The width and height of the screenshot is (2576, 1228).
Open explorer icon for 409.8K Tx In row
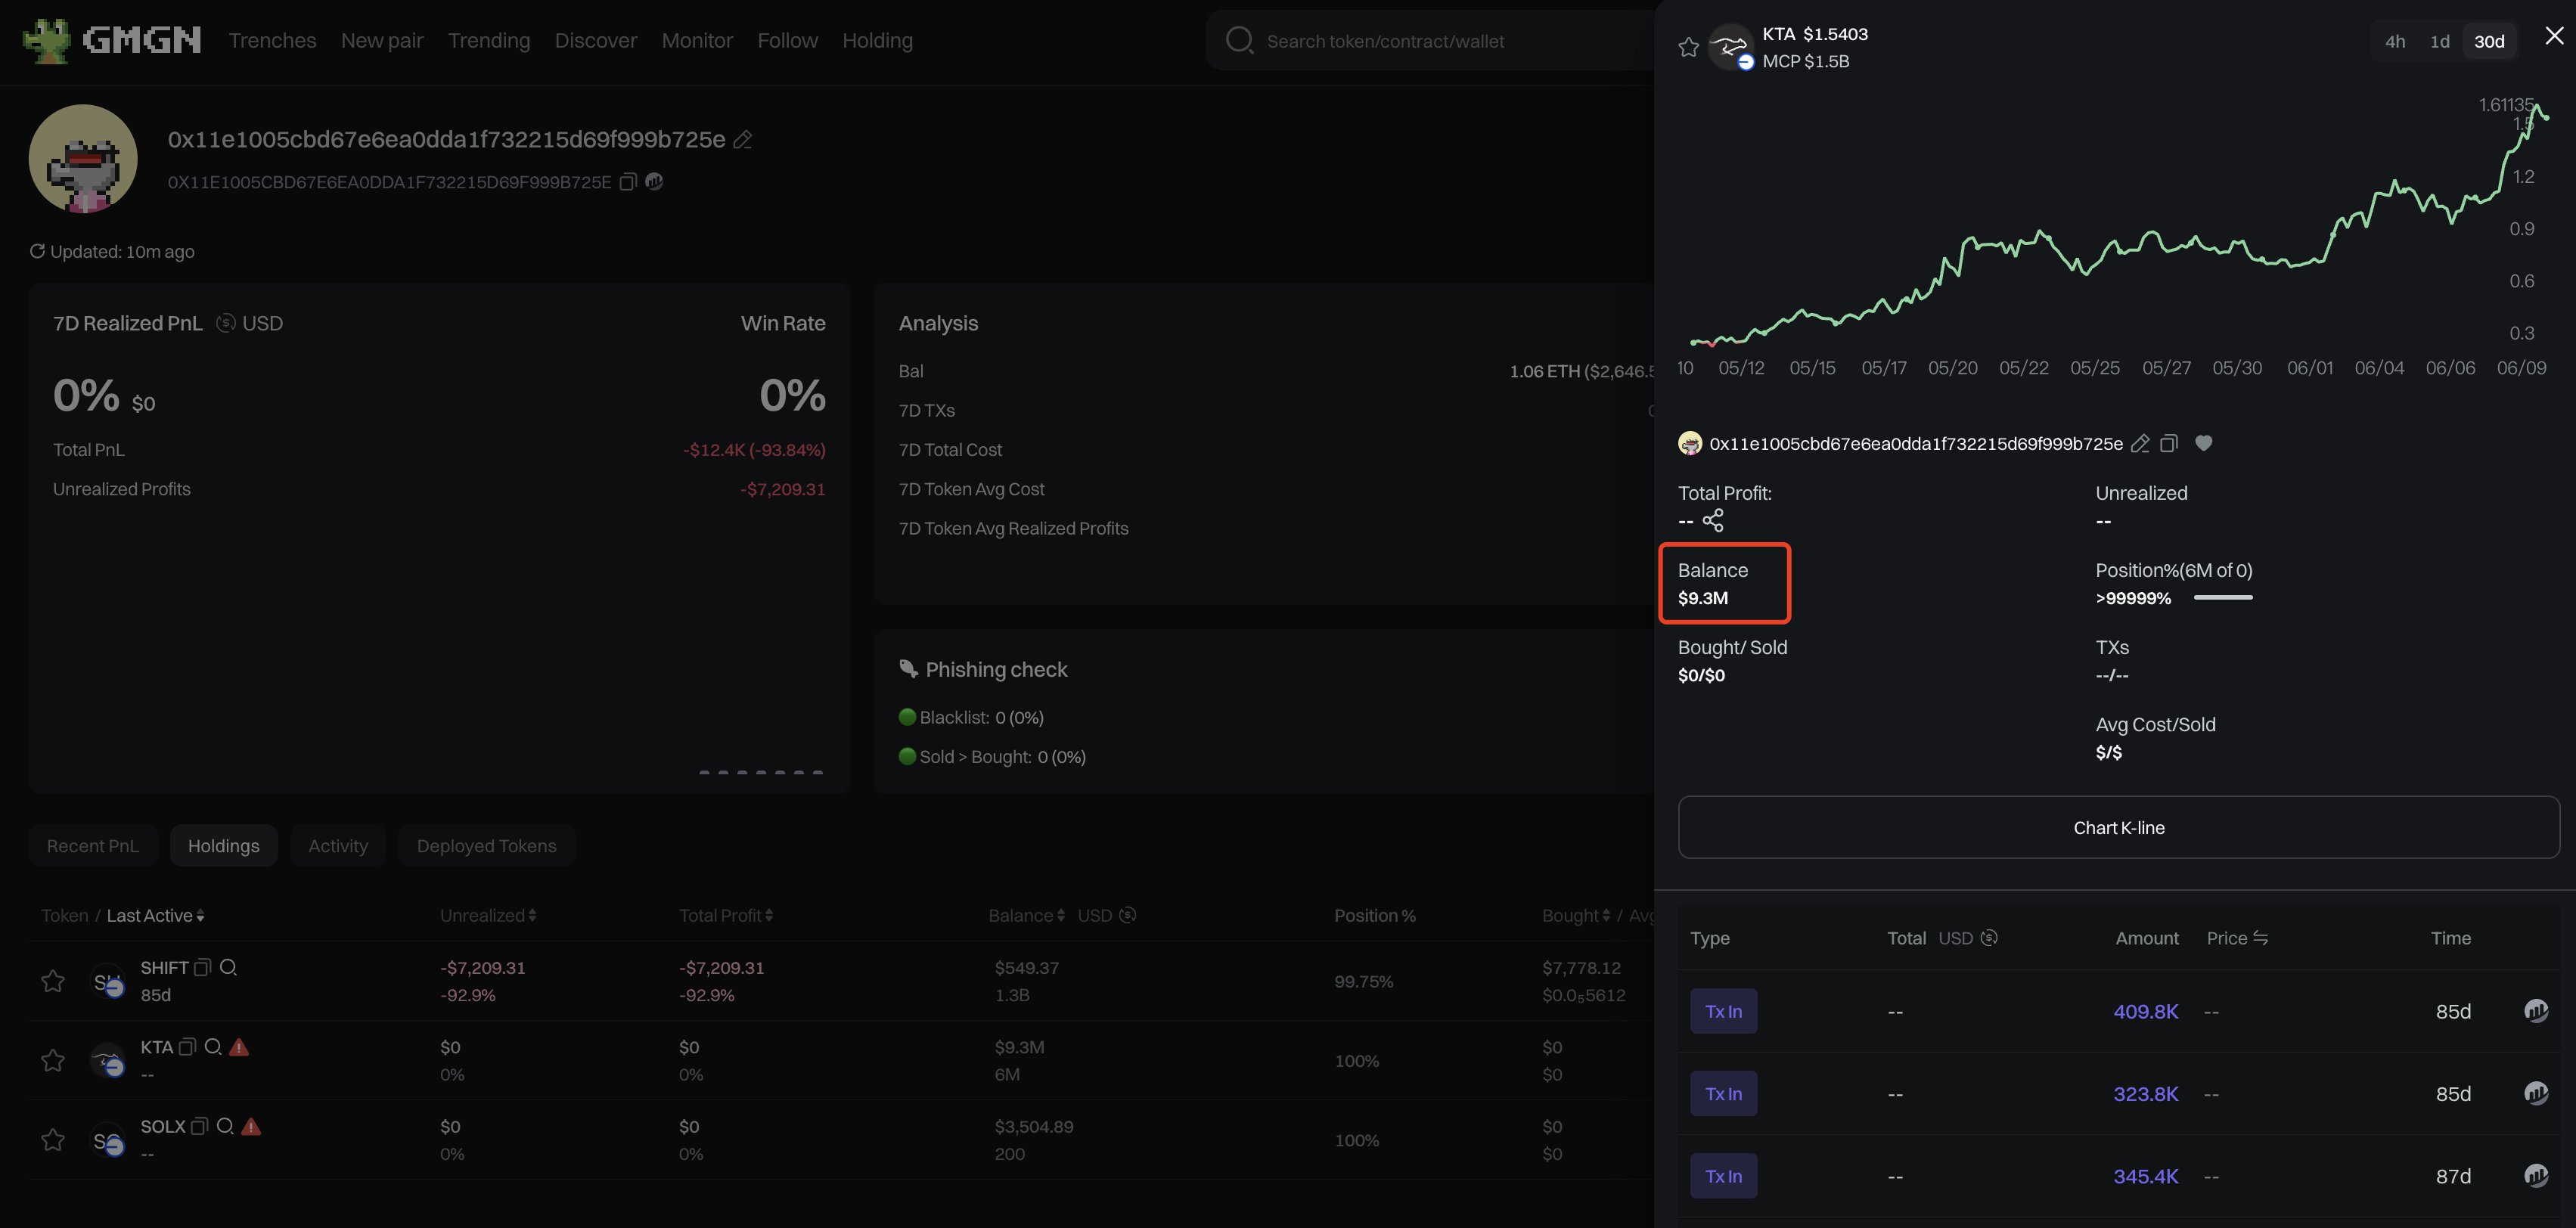point(2535,1011)
